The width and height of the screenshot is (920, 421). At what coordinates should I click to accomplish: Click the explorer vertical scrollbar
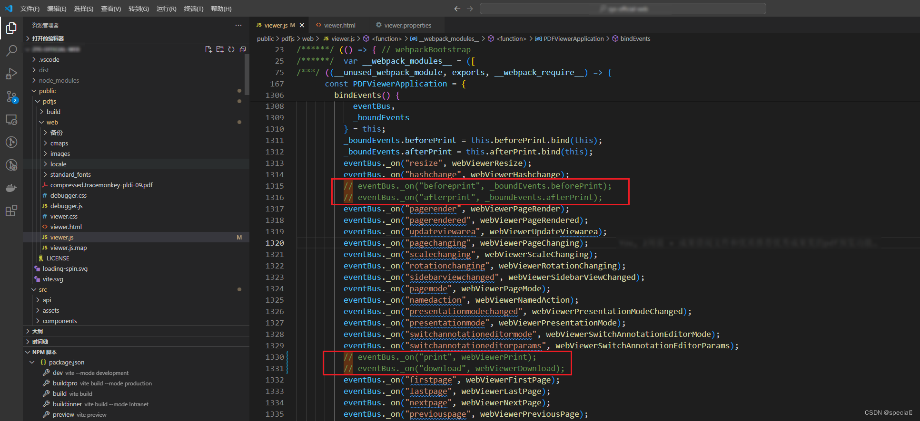pos(247,74)
